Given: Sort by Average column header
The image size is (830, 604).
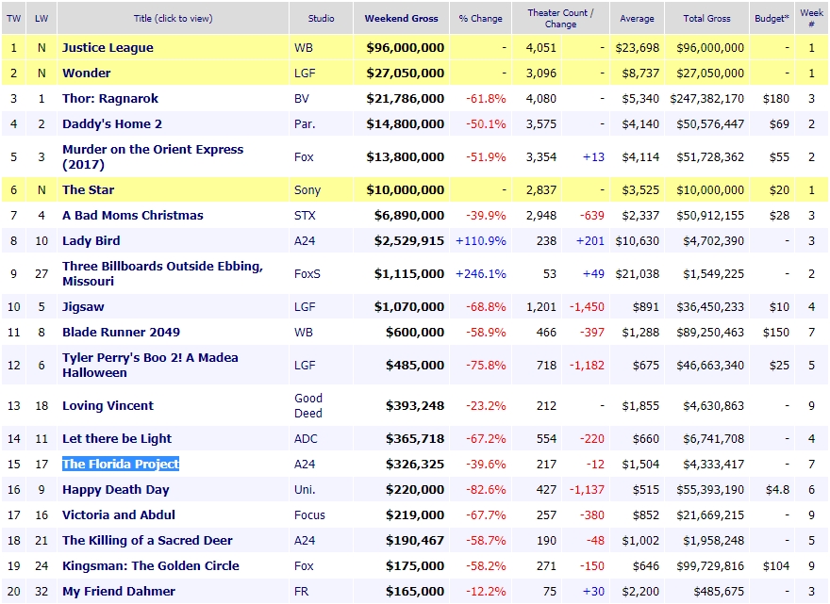Looking at the screenshot, I should (637, 19).
